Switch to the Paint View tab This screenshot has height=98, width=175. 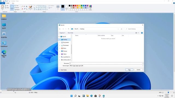[x=13, y=3]
